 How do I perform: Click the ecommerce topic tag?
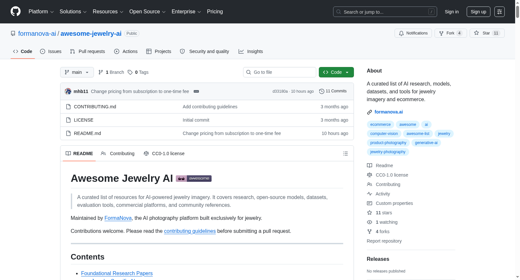380,125
